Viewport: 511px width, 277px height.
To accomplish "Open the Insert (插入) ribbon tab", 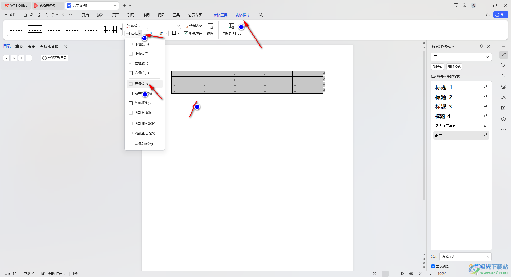I will [100, 15].
